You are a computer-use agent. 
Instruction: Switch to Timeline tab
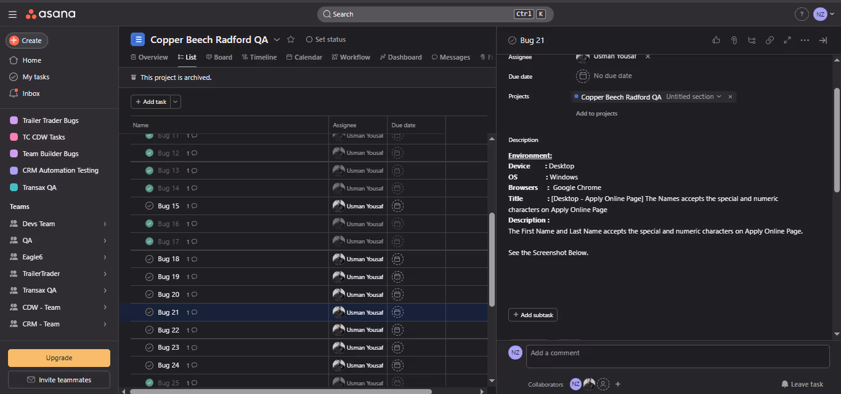259,57
